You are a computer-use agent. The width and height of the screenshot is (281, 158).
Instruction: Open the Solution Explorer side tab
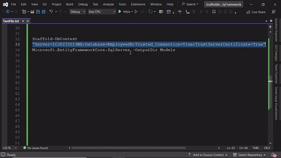[276, 30]
